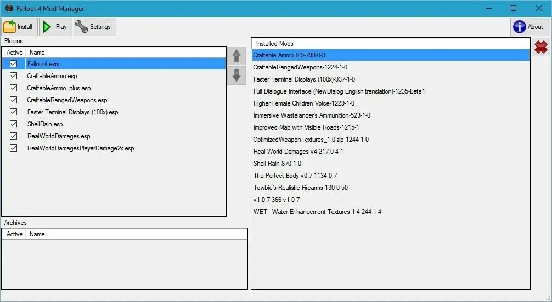Click Archives list Name column header
552x302 pixels.
tap(136, 234)
